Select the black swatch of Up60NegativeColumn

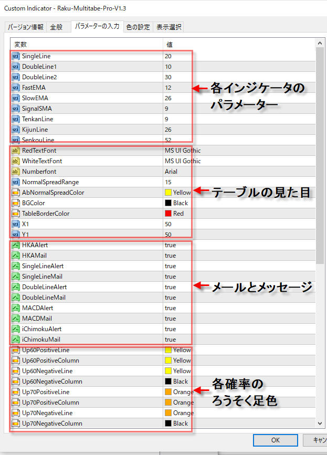click(168, 382)
